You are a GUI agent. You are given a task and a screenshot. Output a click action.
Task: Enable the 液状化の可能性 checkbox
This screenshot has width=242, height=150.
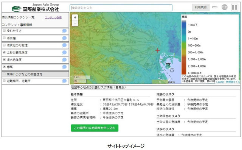(x=4, y=45)
